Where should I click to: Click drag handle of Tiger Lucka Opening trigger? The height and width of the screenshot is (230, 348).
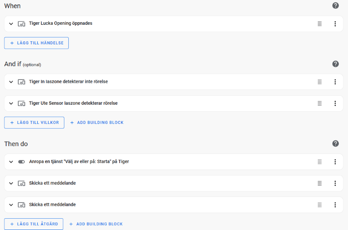[x=320, y=24]
